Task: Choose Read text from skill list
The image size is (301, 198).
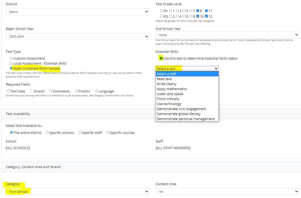Action: pos(164,79)
